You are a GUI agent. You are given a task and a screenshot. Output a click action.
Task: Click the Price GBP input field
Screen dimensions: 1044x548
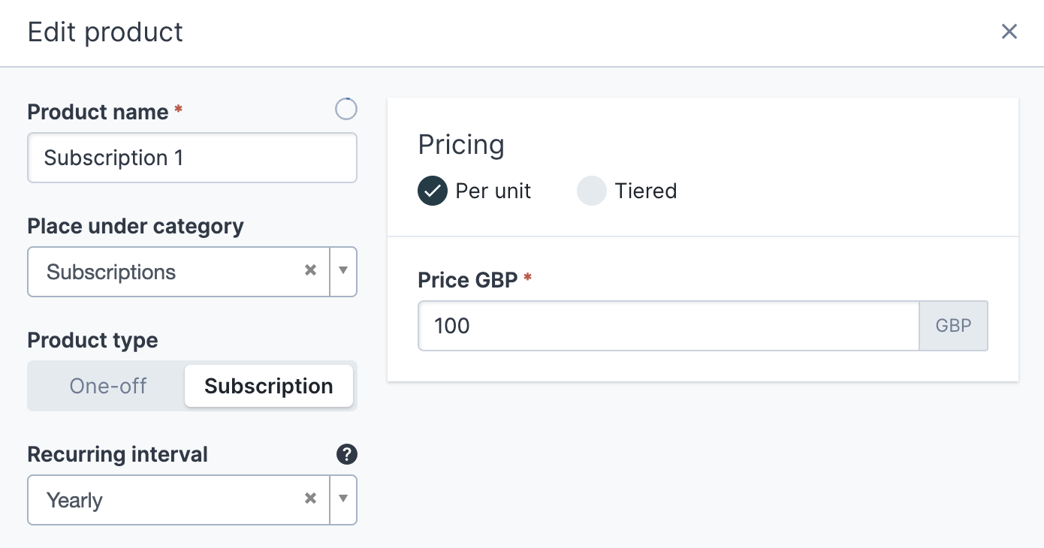click(668, 326)
